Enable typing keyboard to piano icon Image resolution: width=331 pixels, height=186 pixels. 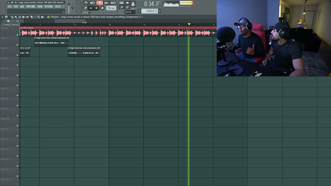point(121,3)
